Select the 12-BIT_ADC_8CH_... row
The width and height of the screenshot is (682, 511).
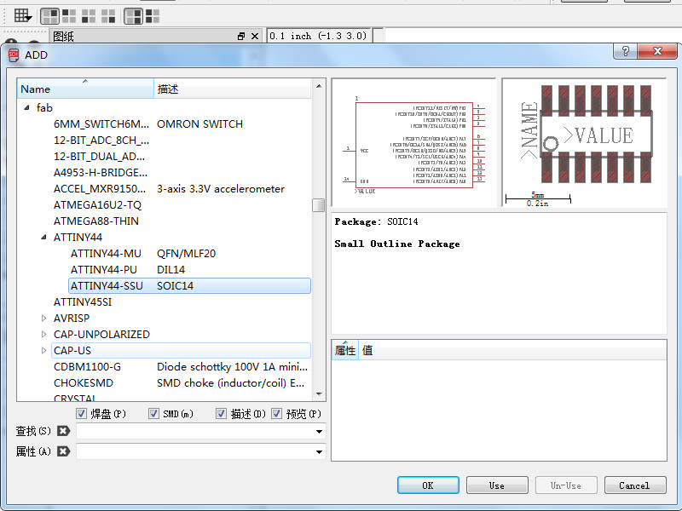[x=181, y=140]
